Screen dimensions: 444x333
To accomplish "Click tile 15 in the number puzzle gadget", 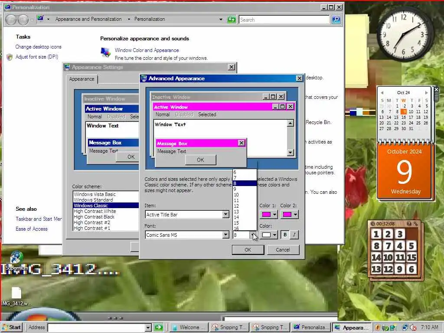I will click(x=411, y=258).
